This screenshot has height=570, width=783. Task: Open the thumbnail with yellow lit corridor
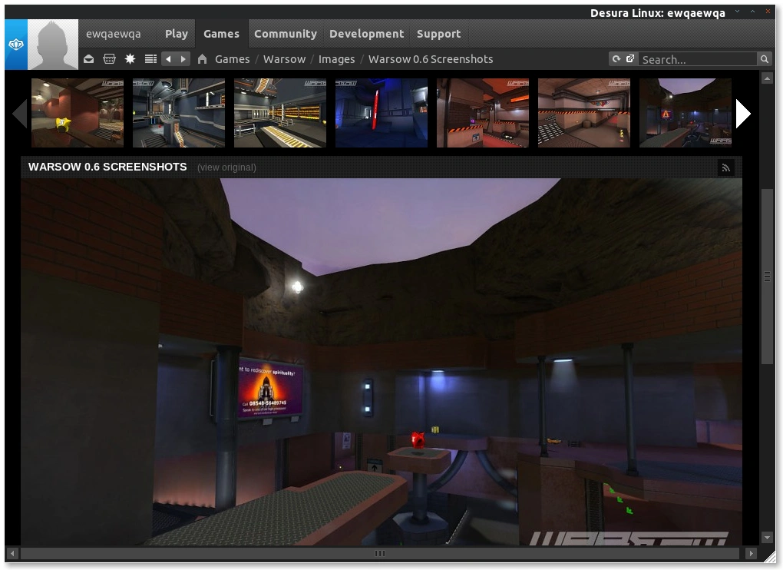tap(280, 112)
